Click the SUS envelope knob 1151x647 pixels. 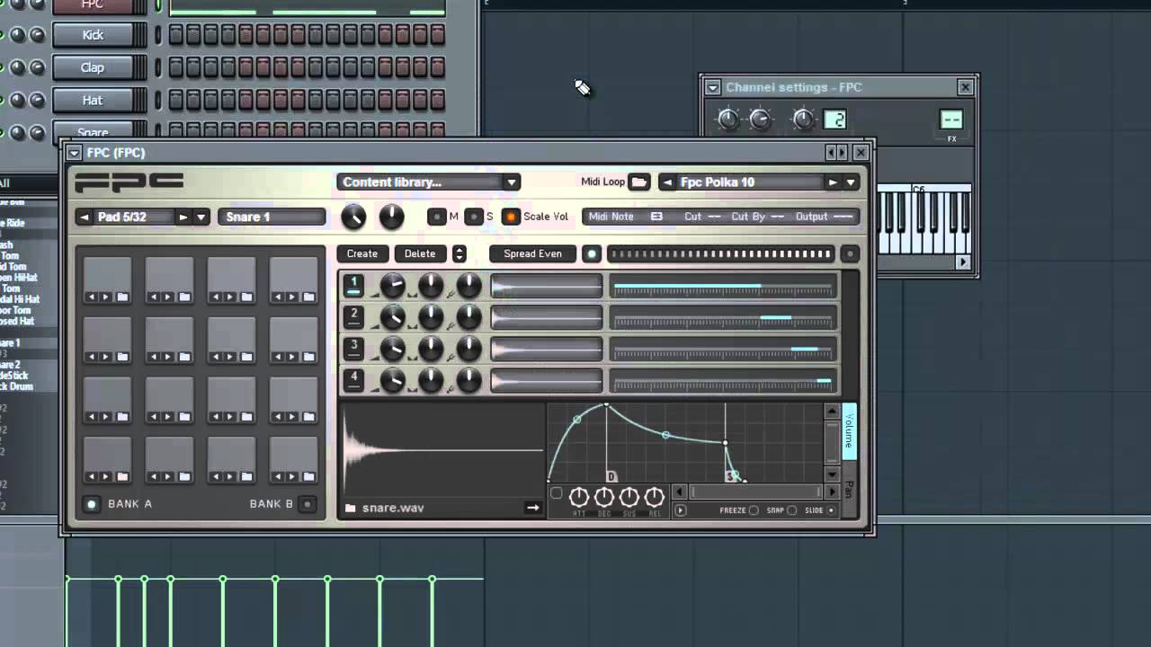point(629,497)
